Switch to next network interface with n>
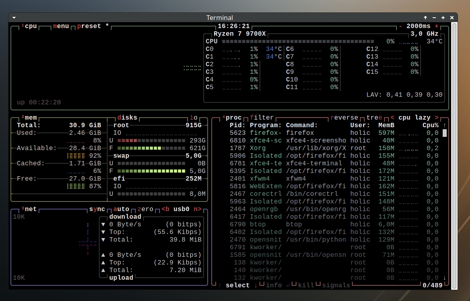Viewport: 470px width, 301px height. (x=197, y=209)
